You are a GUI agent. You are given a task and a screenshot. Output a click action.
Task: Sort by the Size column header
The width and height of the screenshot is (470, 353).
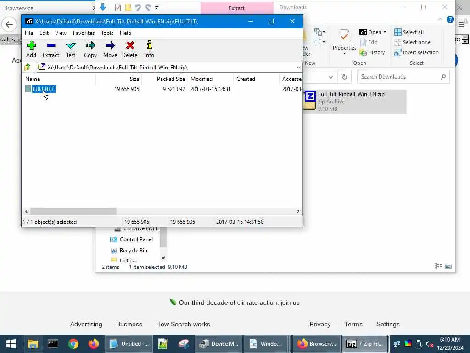[x=119, y=79]
